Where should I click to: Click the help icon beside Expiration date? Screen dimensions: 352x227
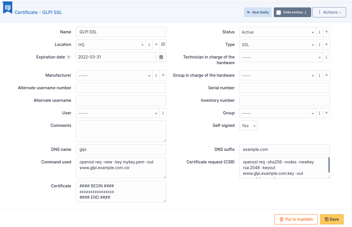pyautogui.click(x=69, y=57)
